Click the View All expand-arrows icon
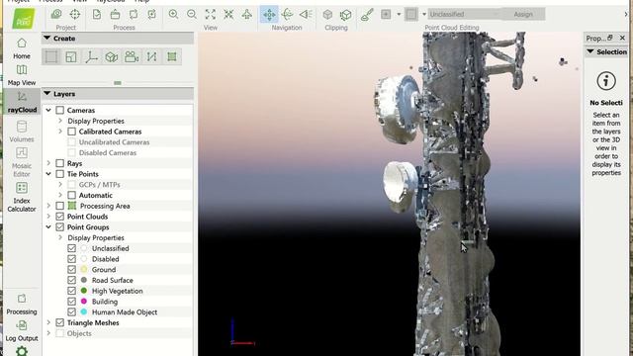Screen dimensions: 633x356 point(211,14)
